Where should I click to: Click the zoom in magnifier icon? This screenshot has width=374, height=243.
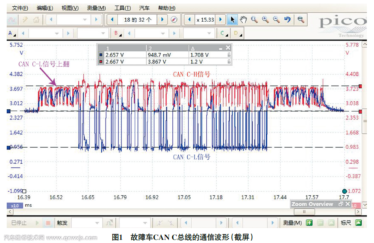[265, 20]
